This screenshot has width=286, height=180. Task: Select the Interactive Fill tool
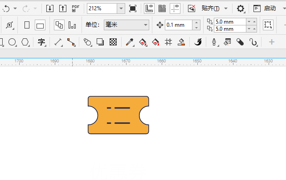[x=143, y=42]
